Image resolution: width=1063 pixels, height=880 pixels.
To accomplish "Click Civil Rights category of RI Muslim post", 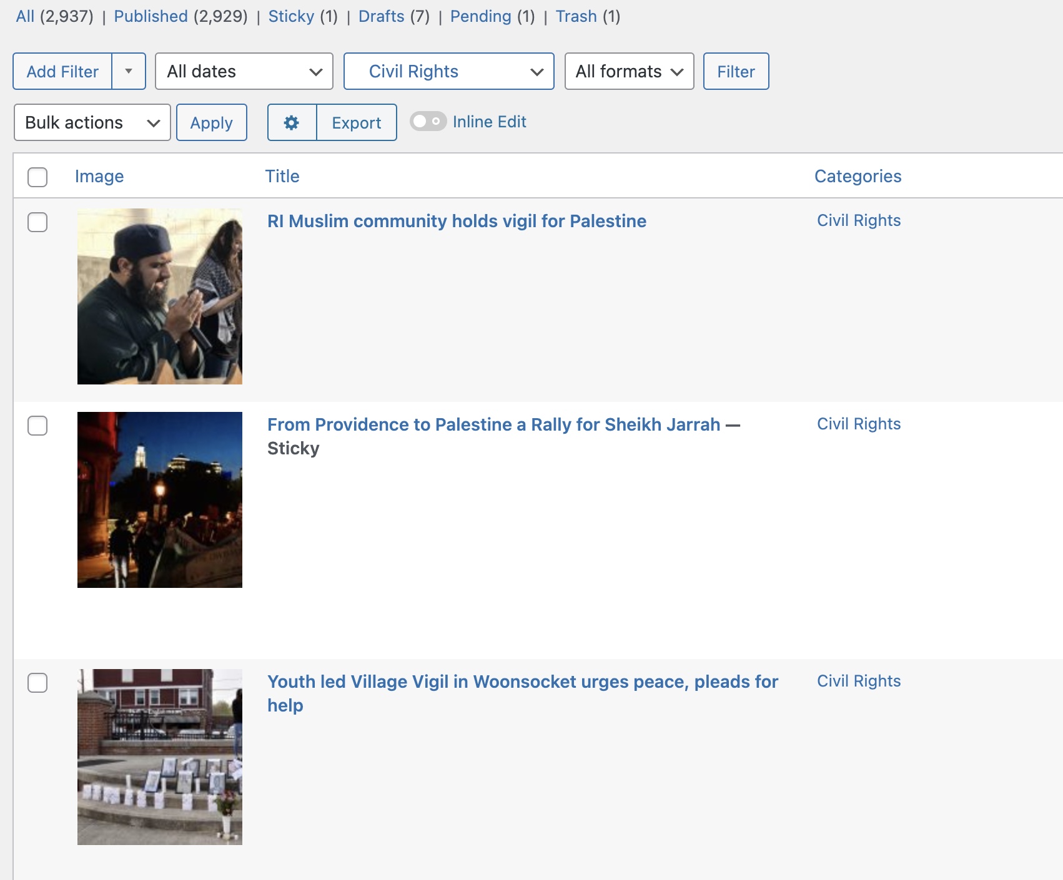I will 859,220.
